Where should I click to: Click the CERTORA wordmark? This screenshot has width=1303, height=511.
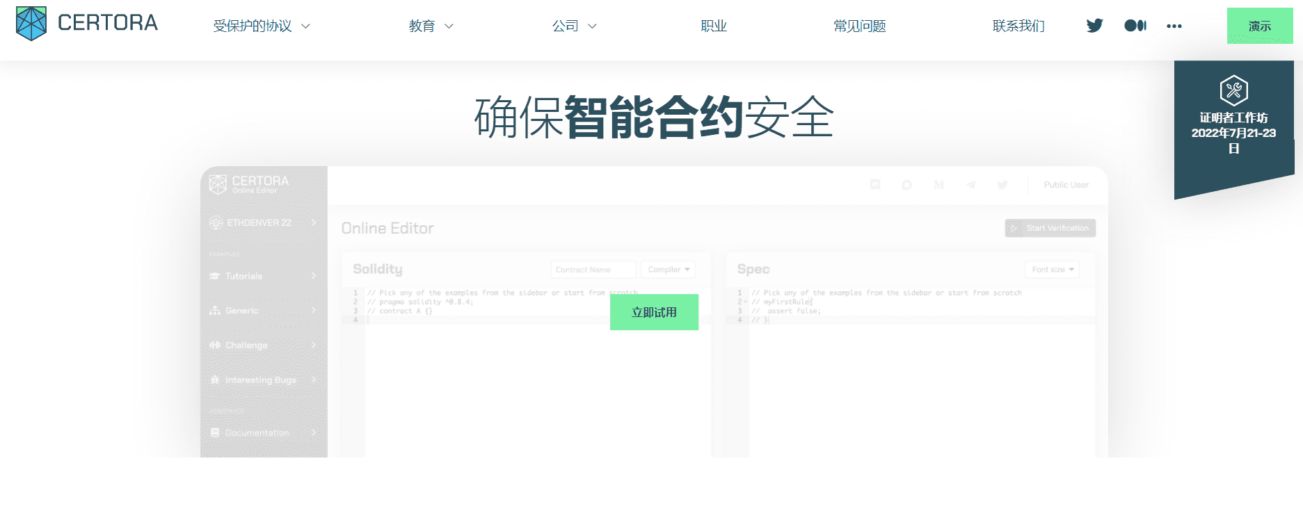(108, 23)
